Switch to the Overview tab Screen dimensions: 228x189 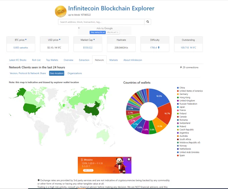[68, 60]
